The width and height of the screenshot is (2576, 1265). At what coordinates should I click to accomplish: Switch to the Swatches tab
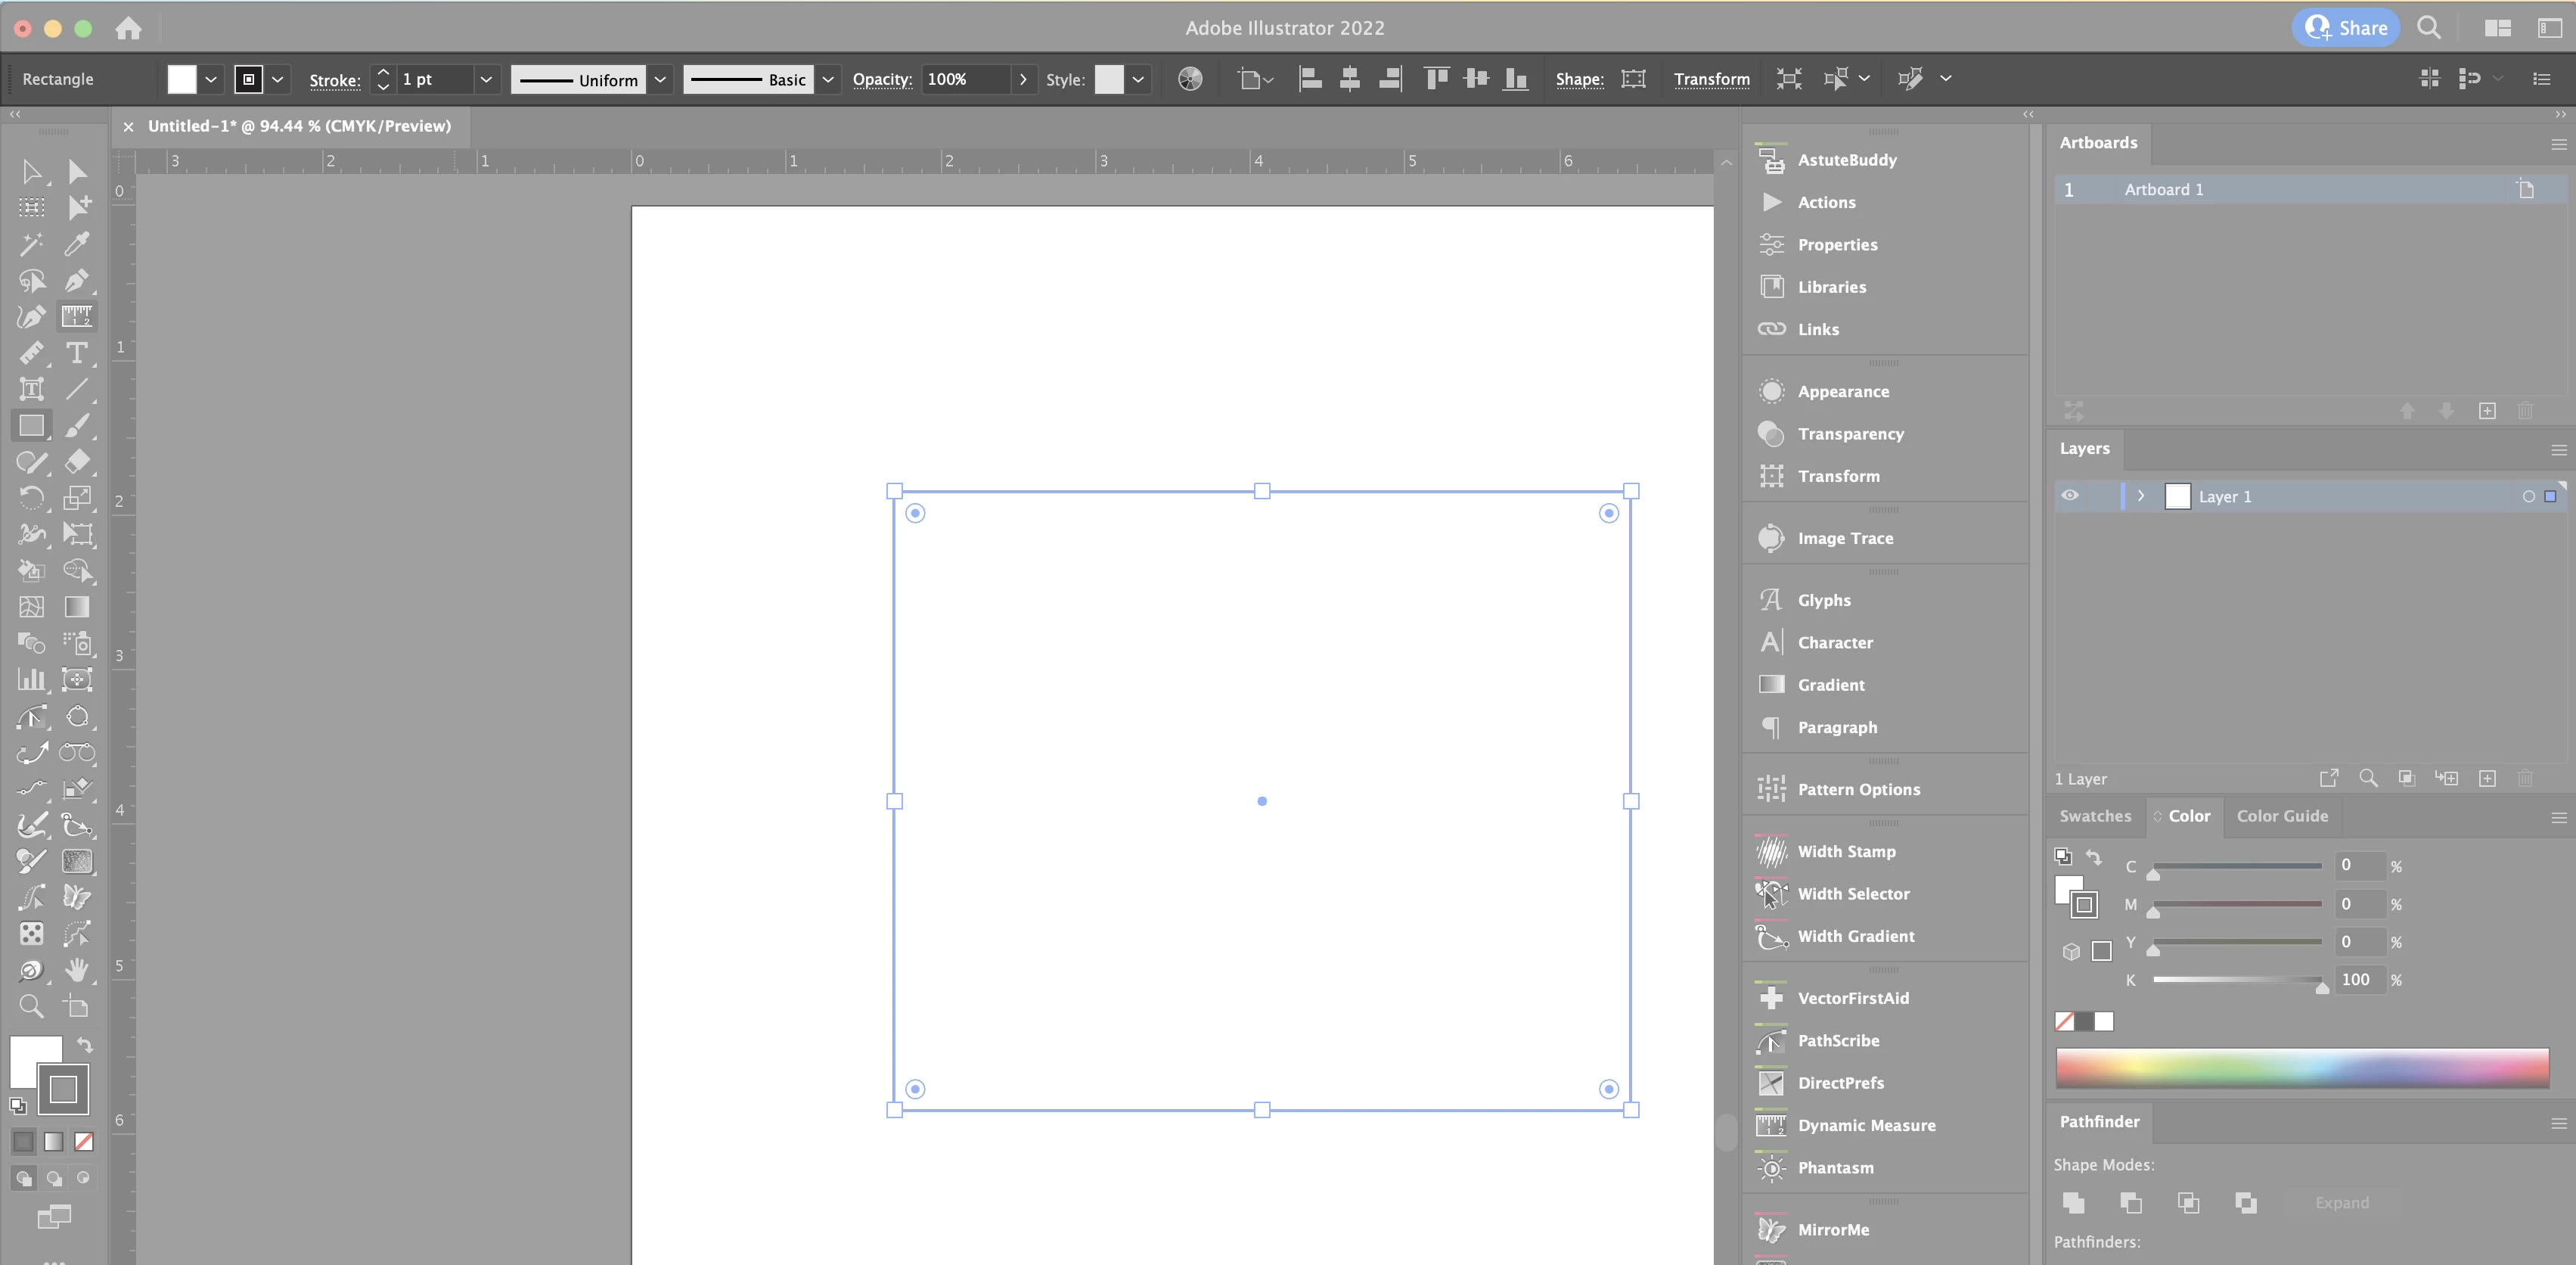tap(2094, 816)
